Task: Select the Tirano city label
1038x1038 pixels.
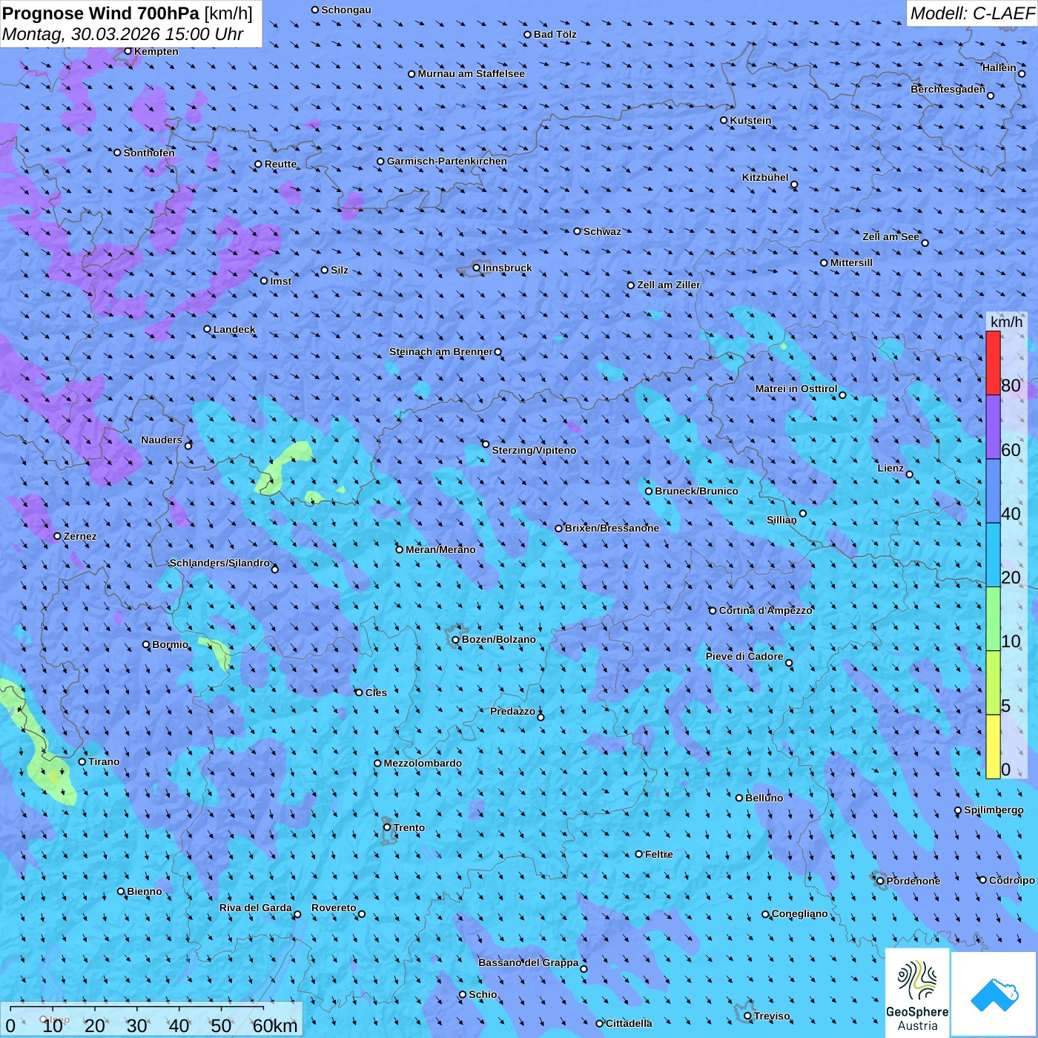Action: (104, 761)
